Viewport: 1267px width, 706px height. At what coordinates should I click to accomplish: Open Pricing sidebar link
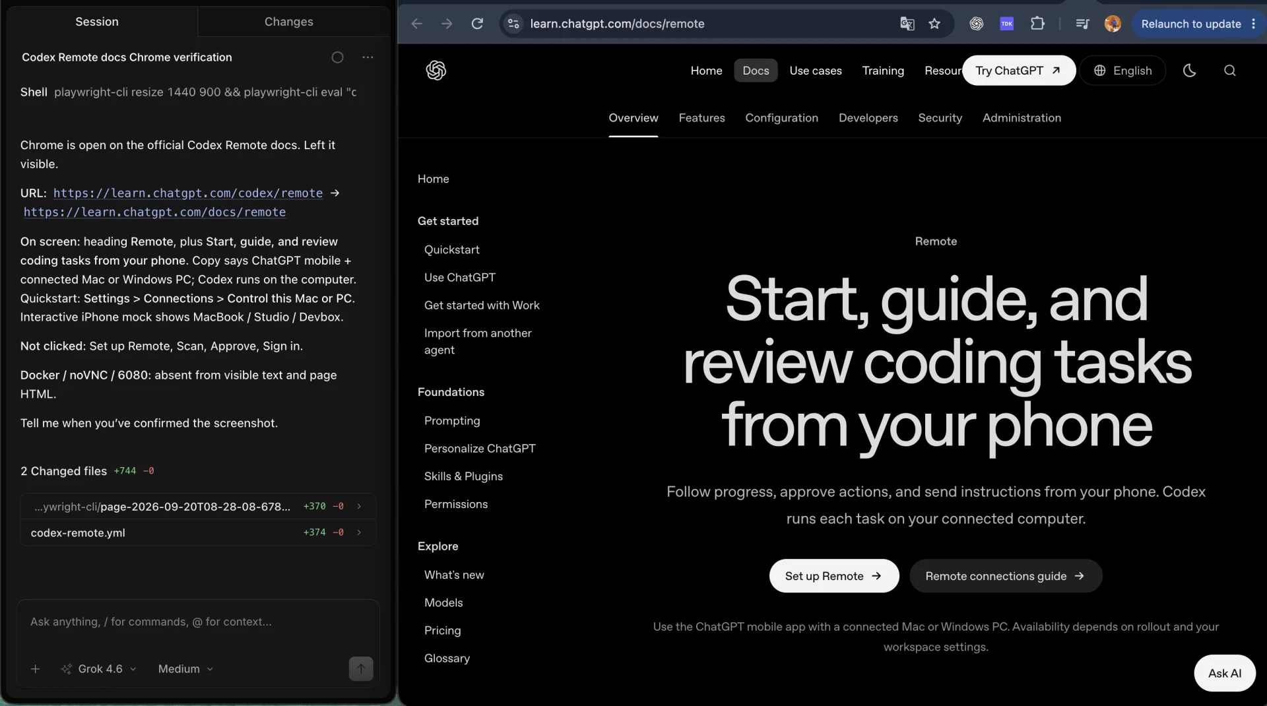coord(442,631)
